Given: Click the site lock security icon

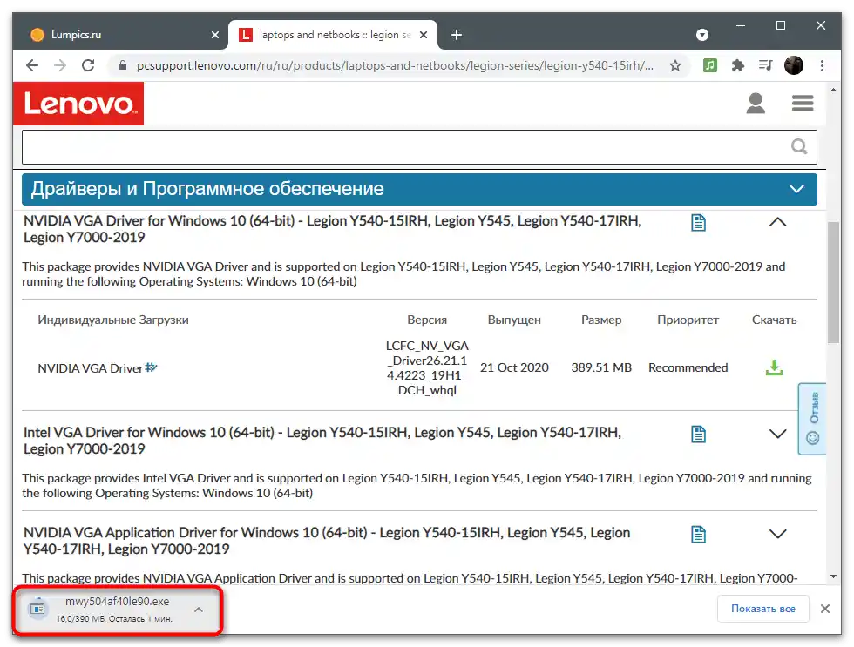Looking at the screenshot, I should click(x=123, y=66).
